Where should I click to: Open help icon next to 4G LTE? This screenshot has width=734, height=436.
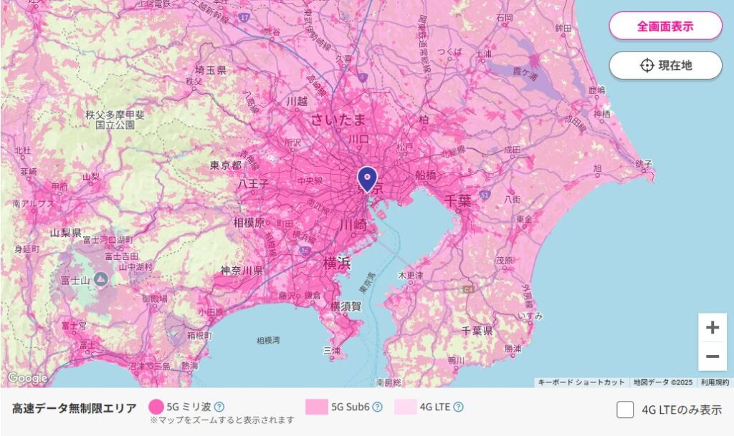coord(458,407)
